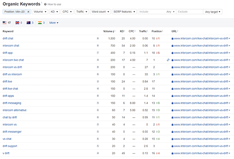This screenshot has height=159, width=234.
Task: Click the link icon in intercom live chat row
Action: [x=168, y=60]
